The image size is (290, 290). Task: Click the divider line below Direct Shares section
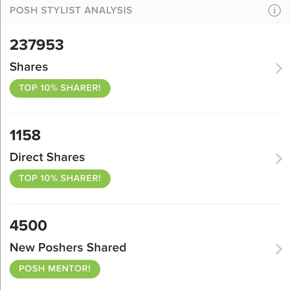point(145,204)
